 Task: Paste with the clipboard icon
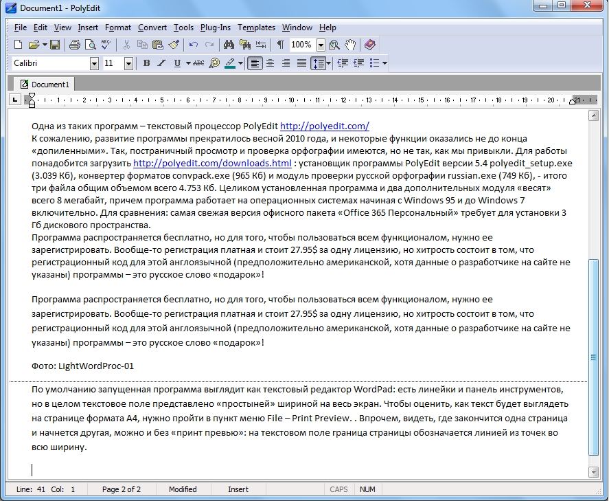[x=157, y=45]
